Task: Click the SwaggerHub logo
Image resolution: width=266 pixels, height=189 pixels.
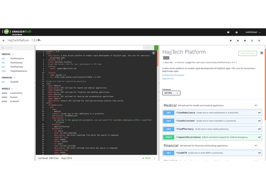Action: coord(16,32)
